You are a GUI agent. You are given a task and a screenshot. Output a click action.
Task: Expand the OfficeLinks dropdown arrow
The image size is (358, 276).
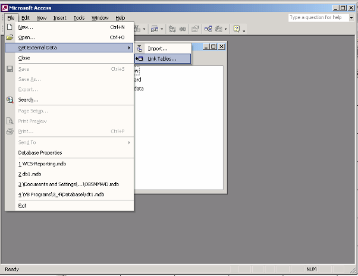[x=144, y=29]
